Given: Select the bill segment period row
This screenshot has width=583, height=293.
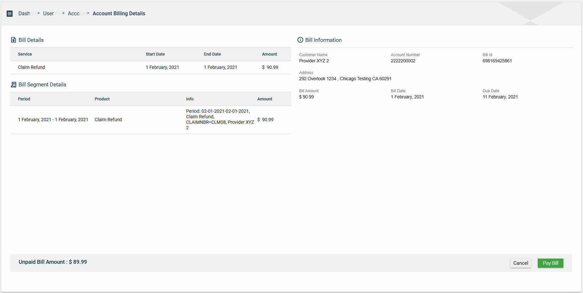Looking at the screenshot, I should [53, 120].
